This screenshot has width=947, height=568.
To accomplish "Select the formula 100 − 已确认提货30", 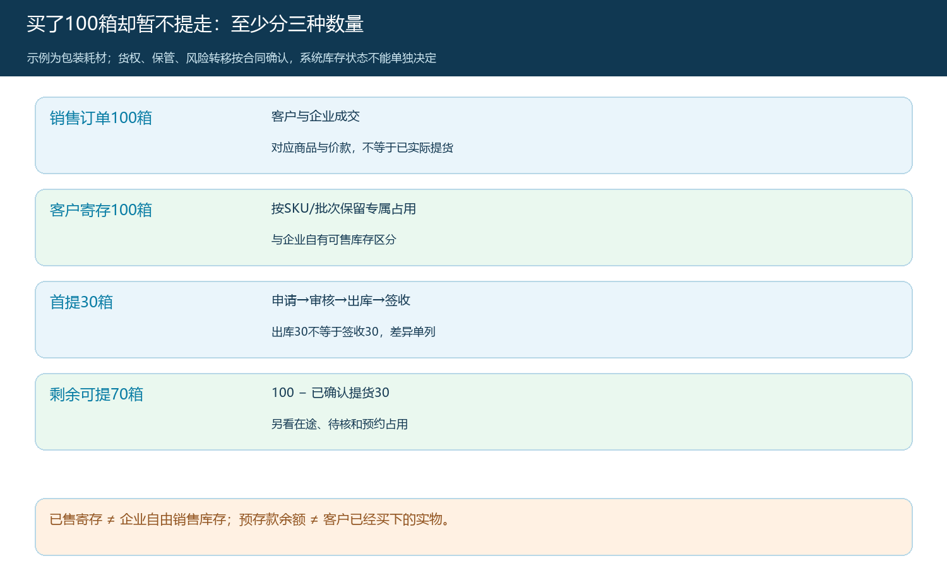I will click(x=330, y=393).
